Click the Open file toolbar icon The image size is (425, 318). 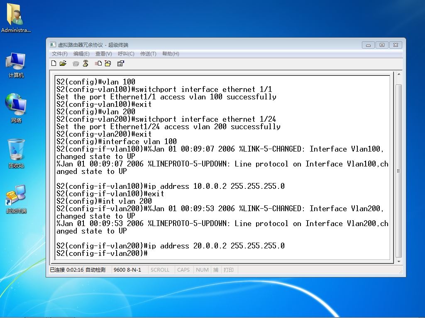(63, 63)
